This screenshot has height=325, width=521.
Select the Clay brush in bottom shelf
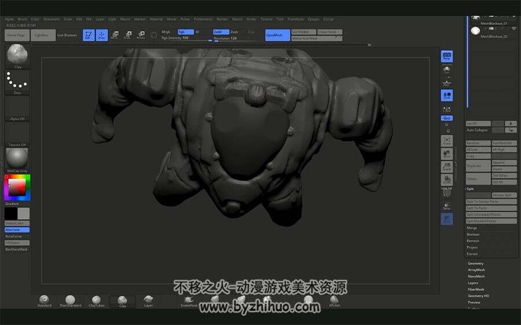(x=123, y=301)
